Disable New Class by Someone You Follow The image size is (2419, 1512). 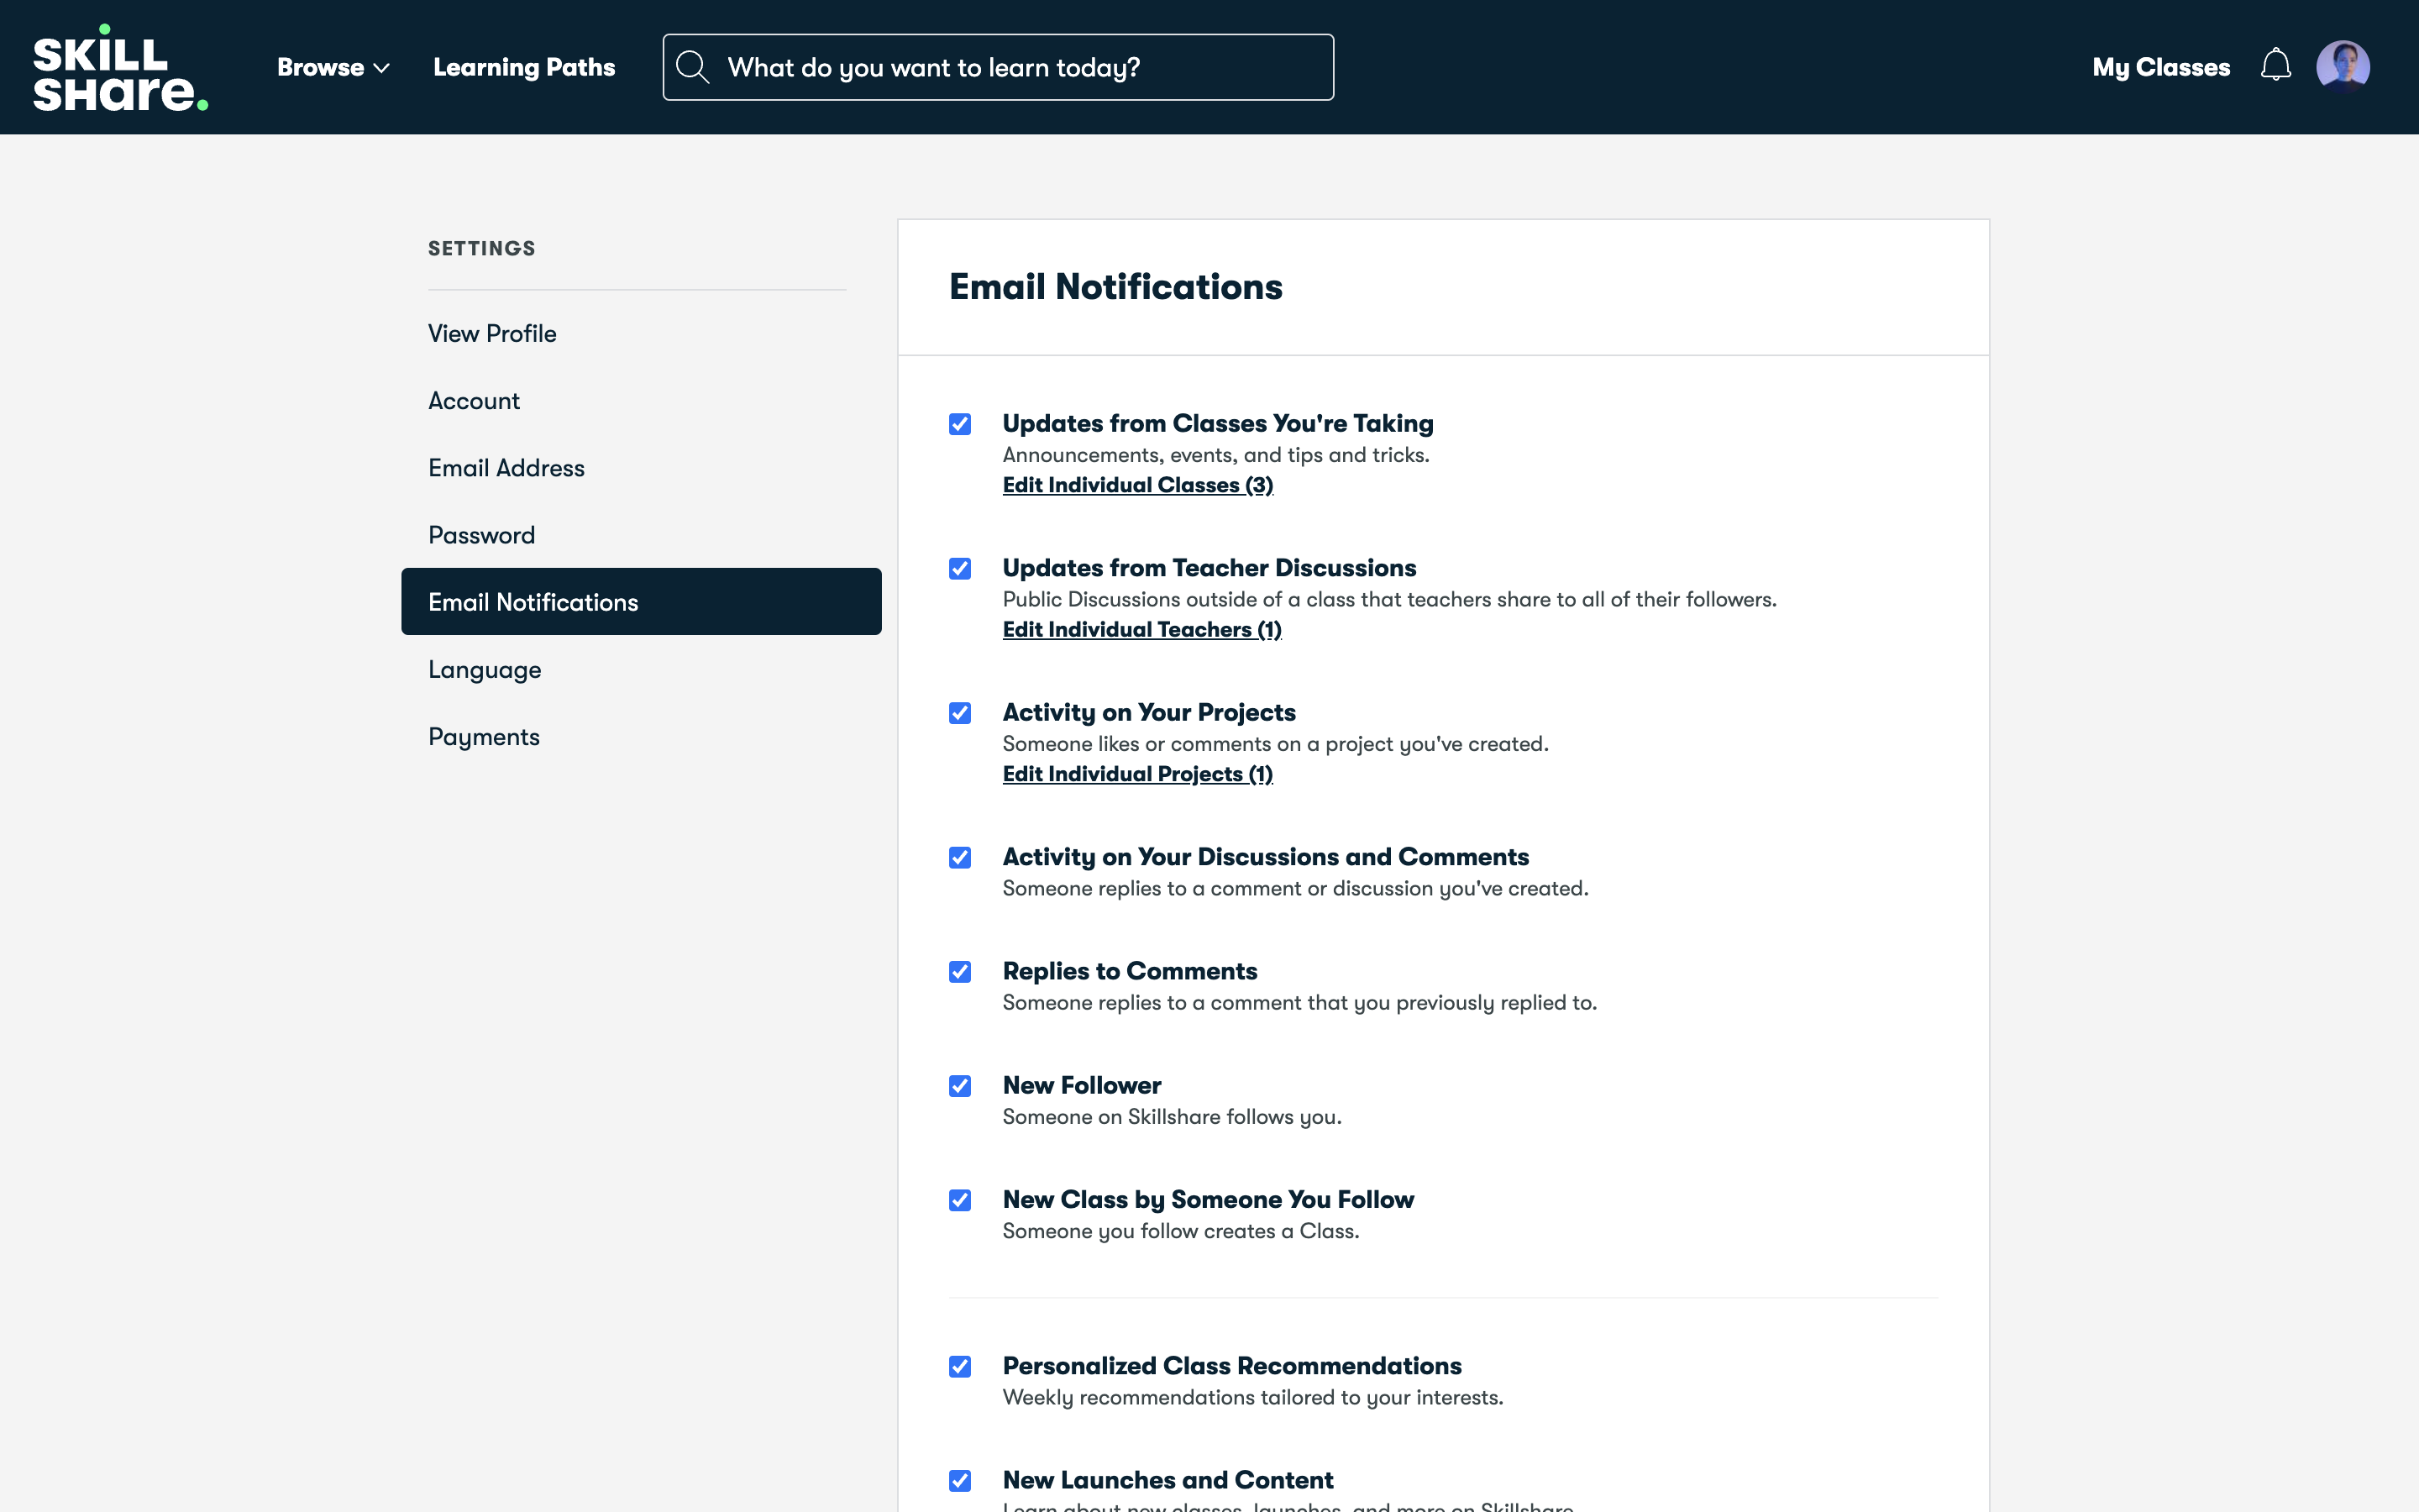[x=959, y=1200]
